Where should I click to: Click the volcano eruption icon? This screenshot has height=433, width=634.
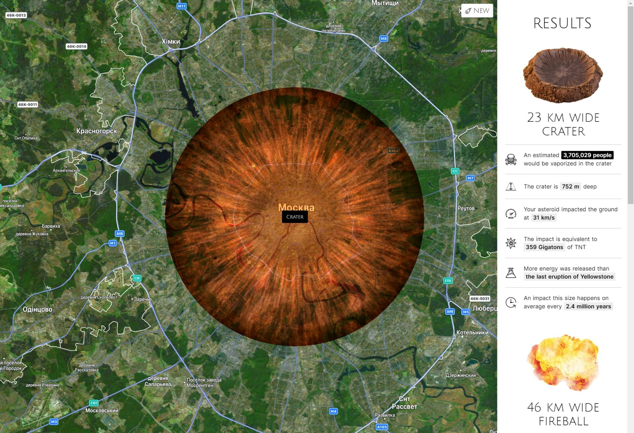(511, 273)
